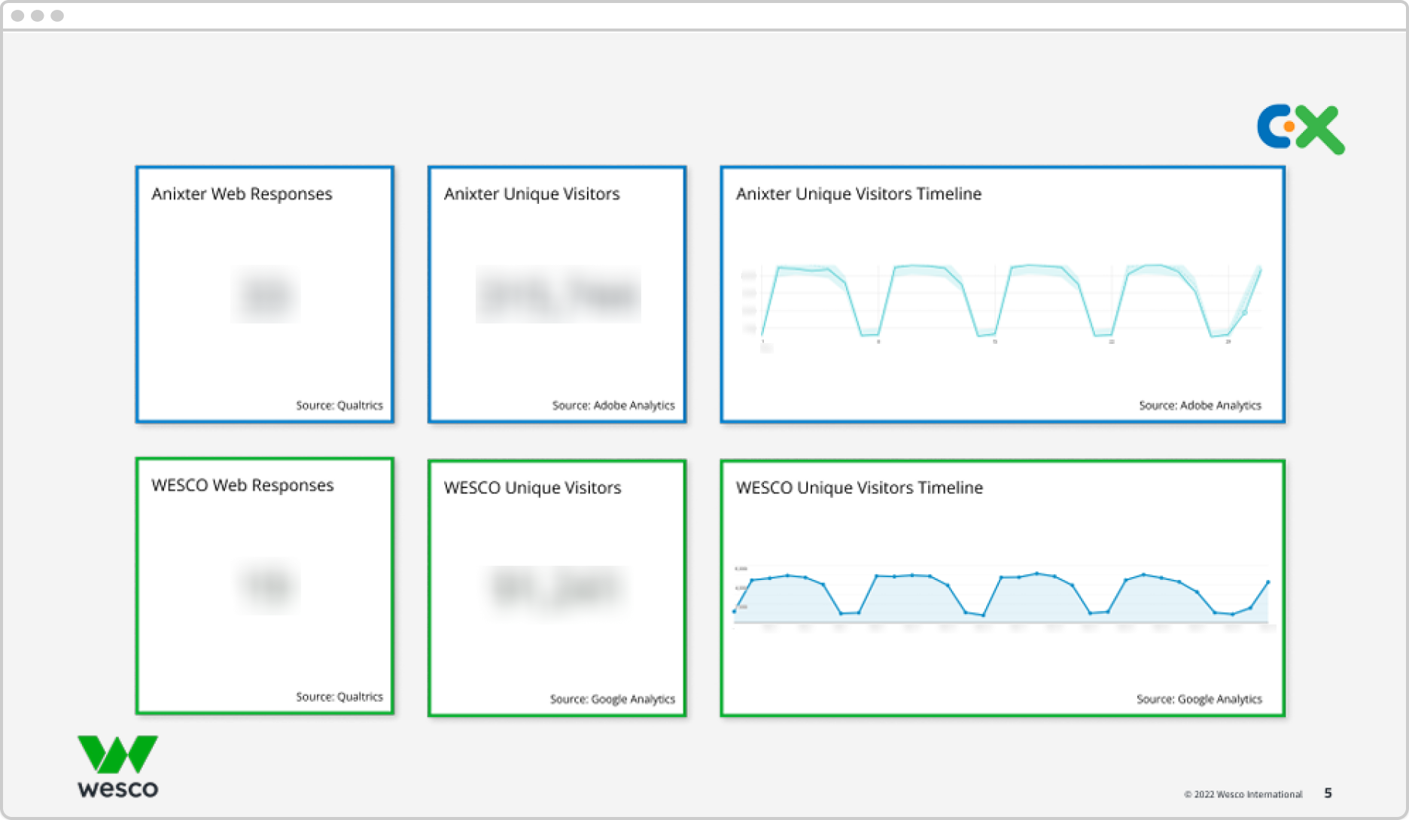Click the blurred WESCO Web Responses value
The height and width of the screenshot is (820, 1409).
(x=267, y=586)
